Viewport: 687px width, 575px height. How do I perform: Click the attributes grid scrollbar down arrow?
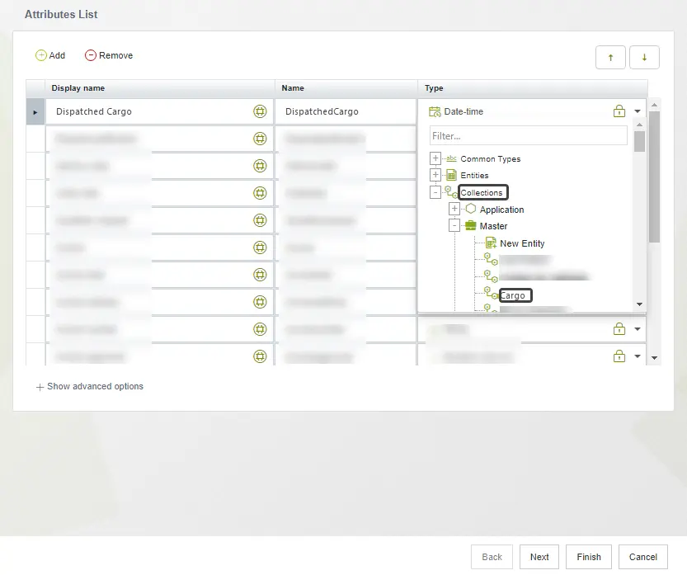pyautogui.click(x=655, y=358)
